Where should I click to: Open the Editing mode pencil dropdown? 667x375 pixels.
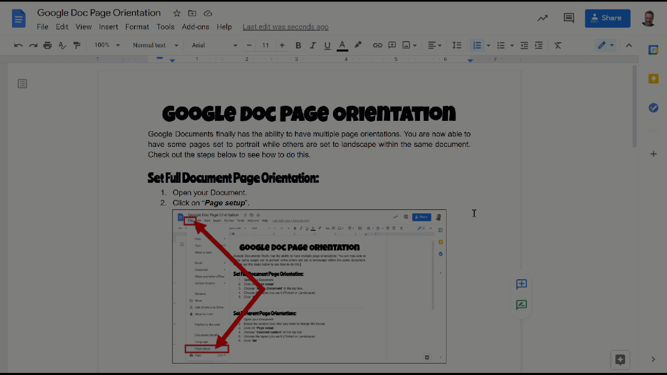(x=606, y=45)
